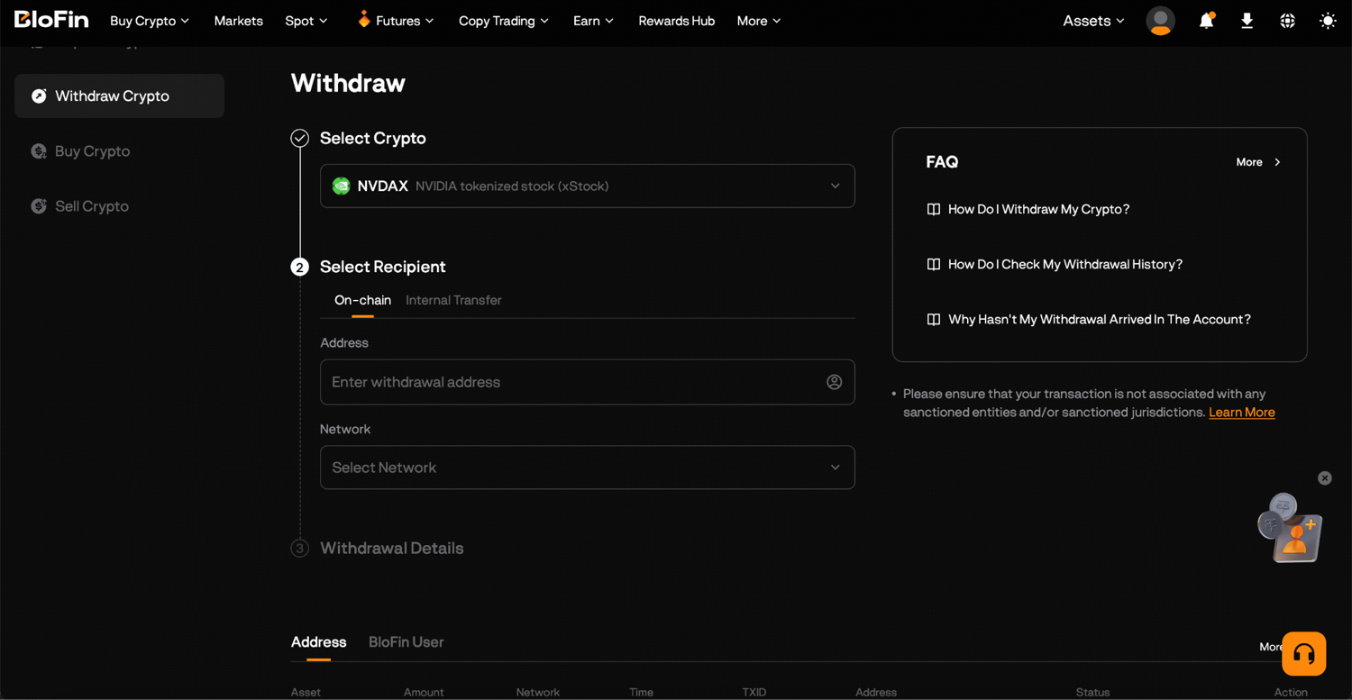
Task: Open the Markets page
Action: click(239, 21)
